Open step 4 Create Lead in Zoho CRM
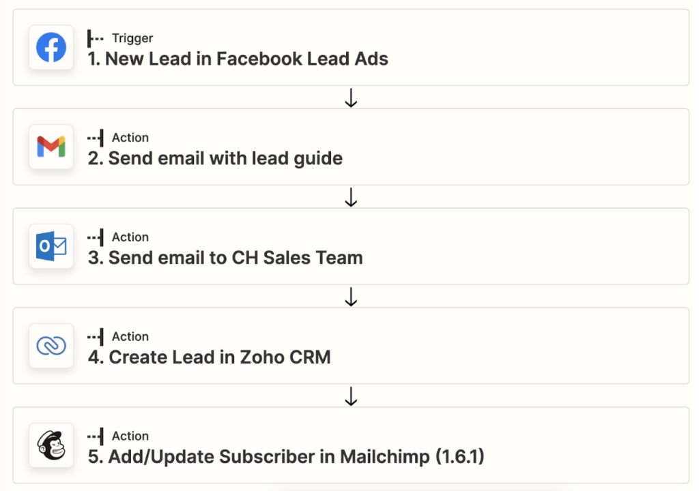 [x=351, y=345]
